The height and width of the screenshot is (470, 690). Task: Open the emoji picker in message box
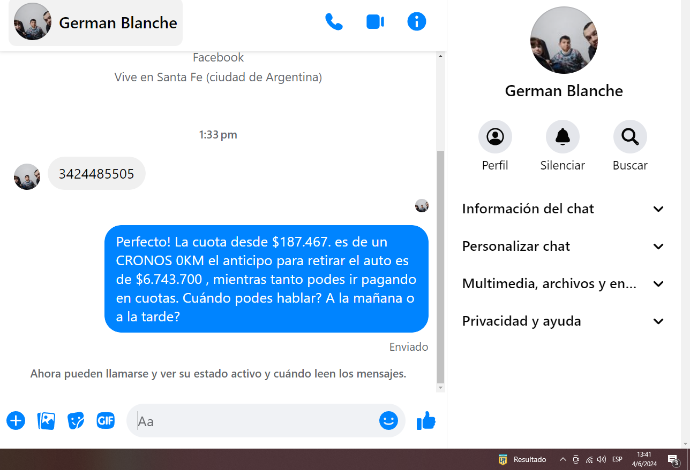[388, 421]
